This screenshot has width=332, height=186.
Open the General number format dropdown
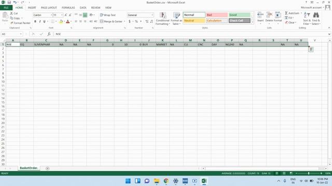152,15
